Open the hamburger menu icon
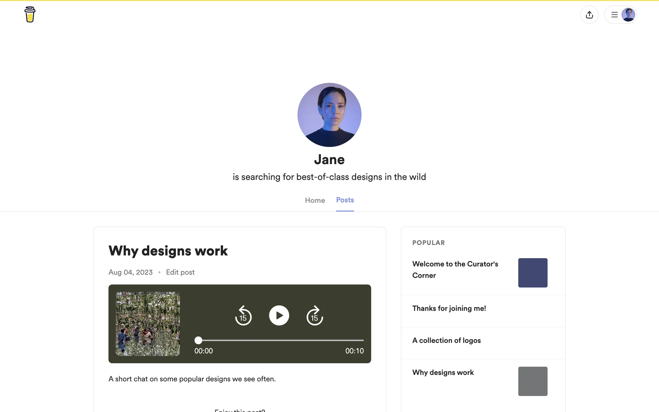Image resolution: width=659 pixels, height=412 pixels. (x=614, y=15)
